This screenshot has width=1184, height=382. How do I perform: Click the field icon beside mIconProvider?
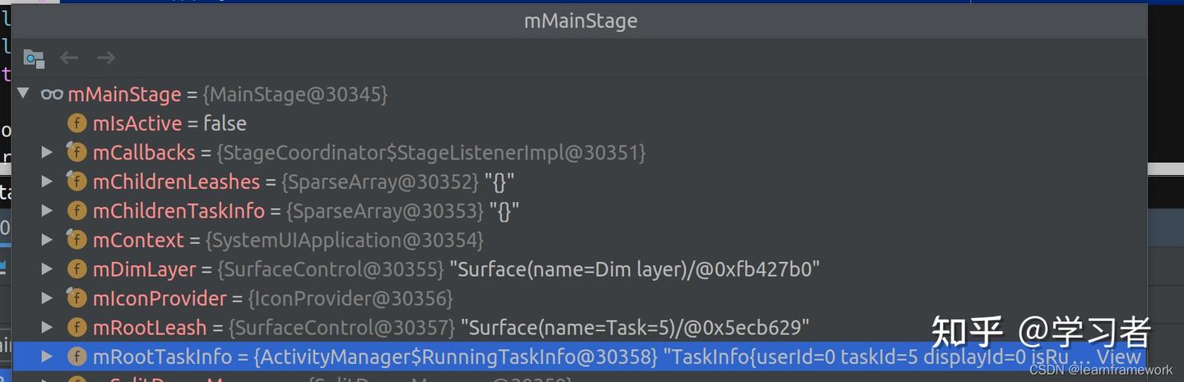click(x=76, y=298)
